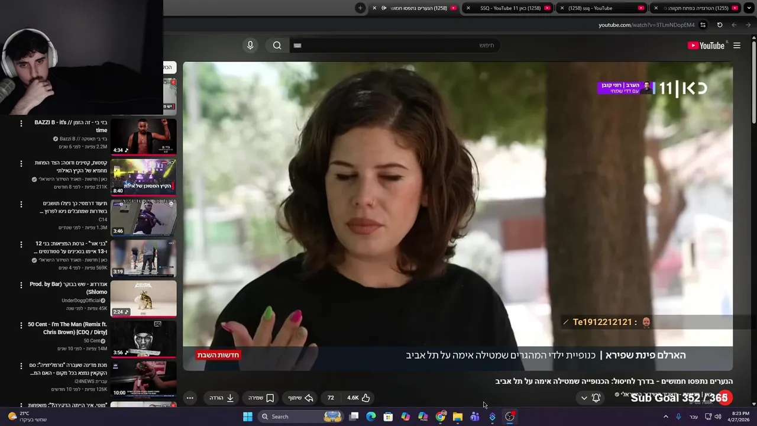The width and height of the screenshot is (757, 426).
Task: Switch to the '(1258) ssq - YouTube' tab
Action: [x=601, y=8]
